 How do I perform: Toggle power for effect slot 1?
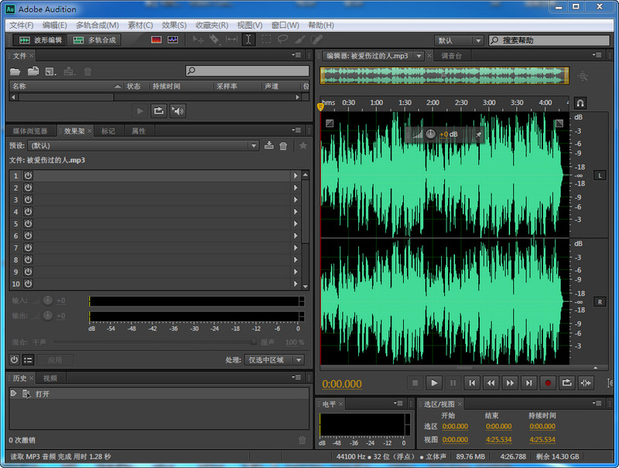(x=28, y=176)
